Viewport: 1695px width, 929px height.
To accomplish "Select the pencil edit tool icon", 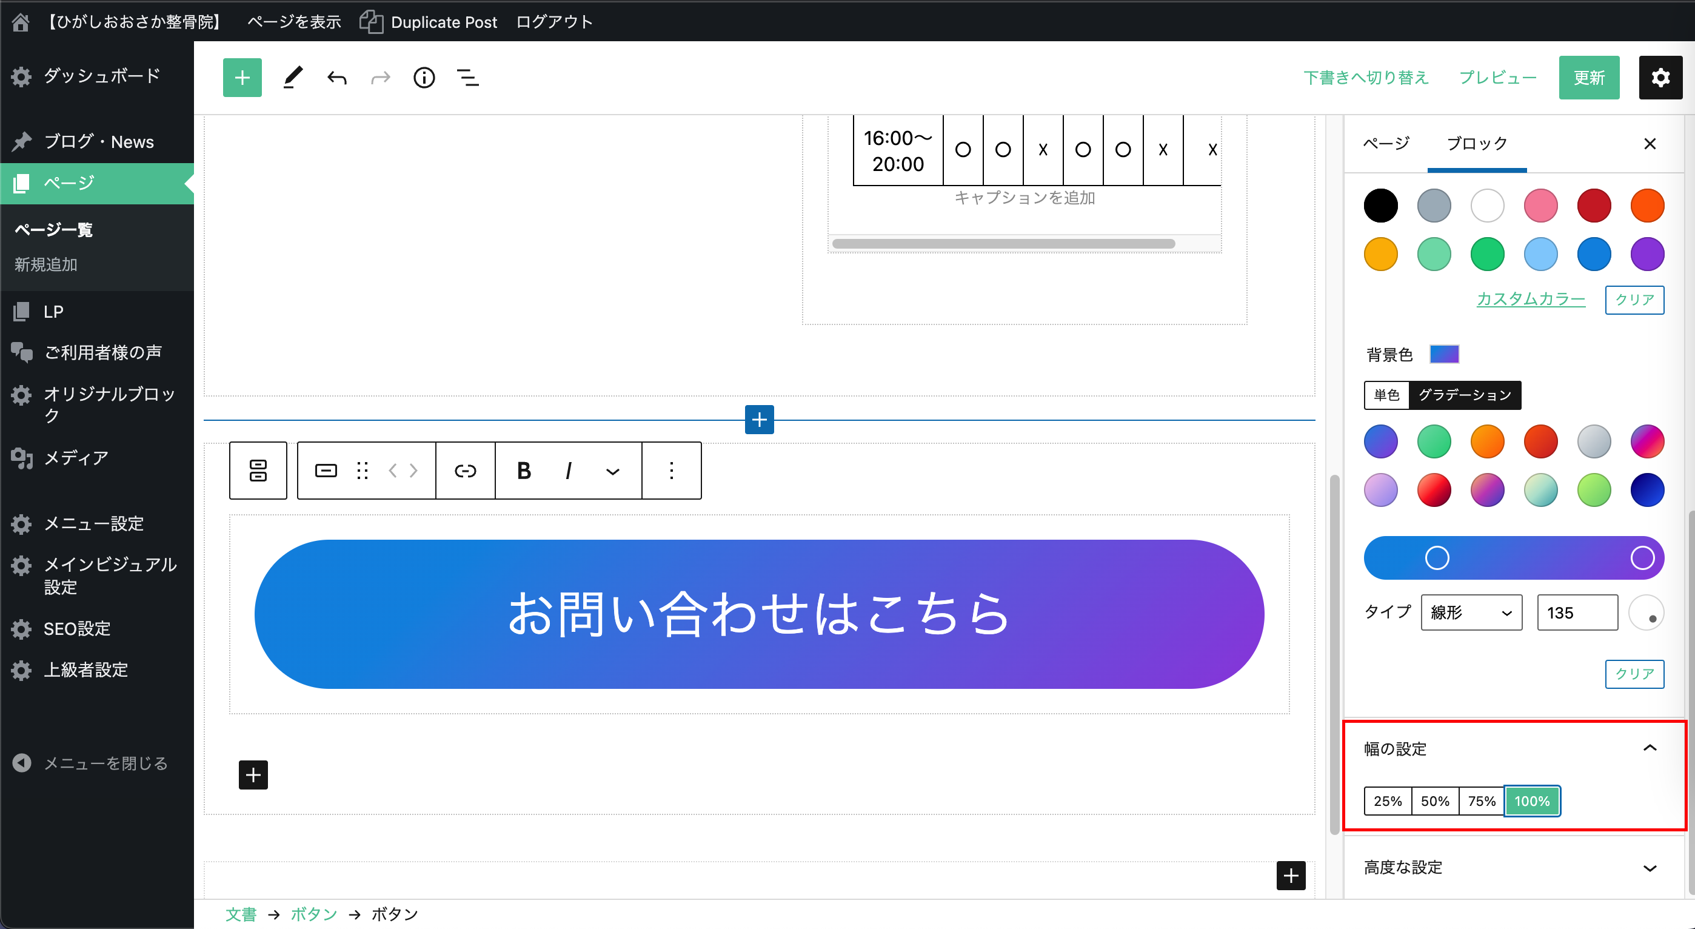I will pyautogui.click(x=293, y=78).
